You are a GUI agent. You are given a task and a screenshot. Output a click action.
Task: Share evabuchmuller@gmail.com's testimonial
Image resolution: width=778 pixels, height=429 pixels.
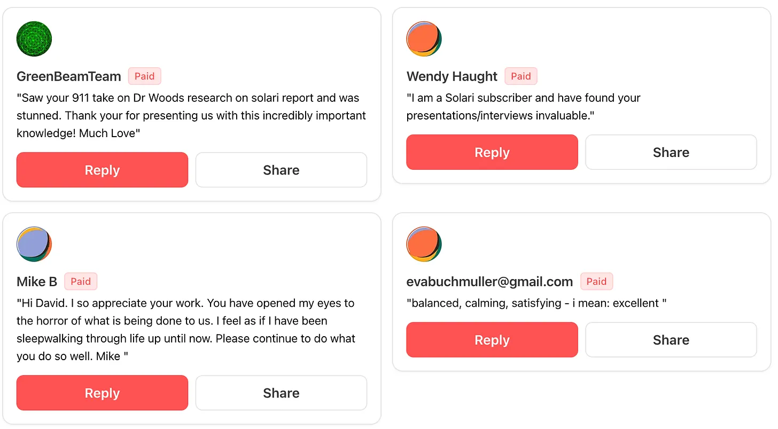(x=671, y=340)
